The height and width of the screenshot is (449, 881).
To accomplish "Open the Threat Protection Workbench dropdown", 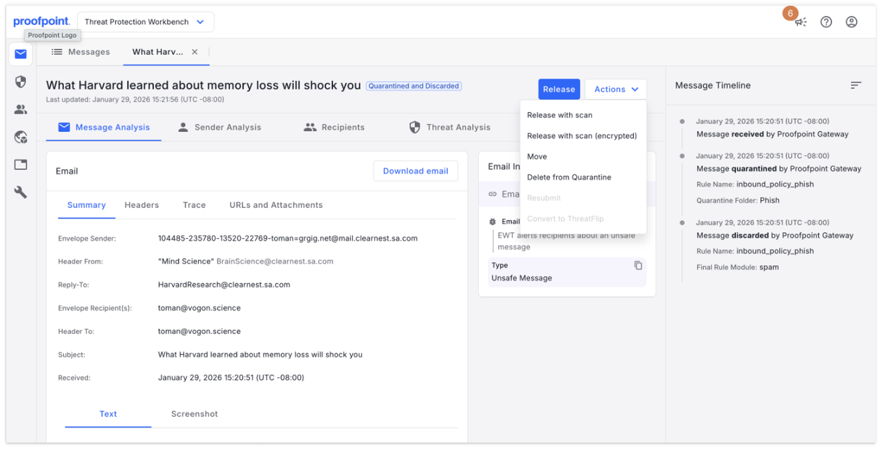I will [x=145, y=21].
